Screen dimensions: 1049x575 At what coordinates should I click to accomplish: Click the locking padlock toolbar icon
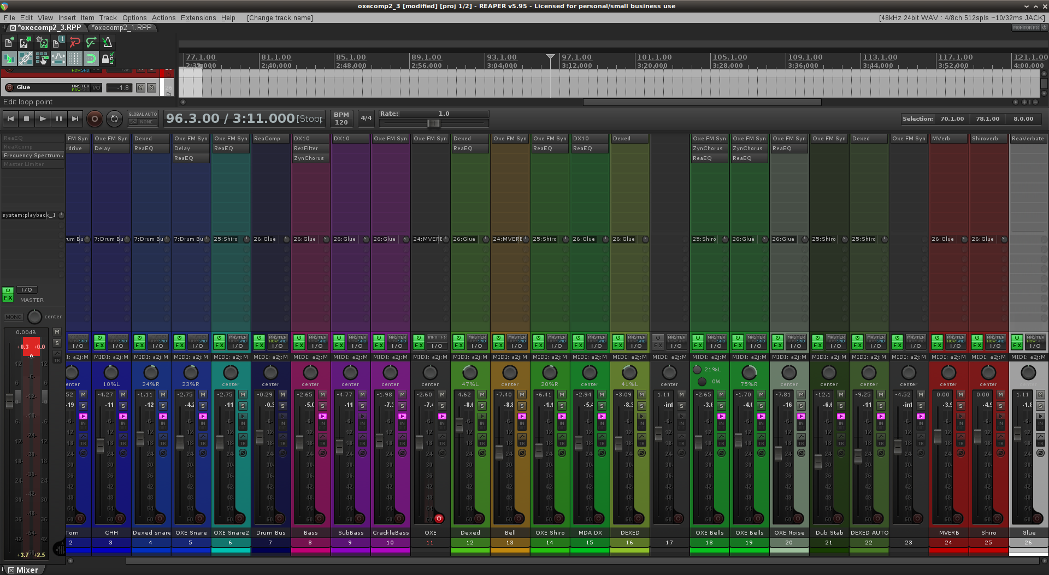(108, 58)
